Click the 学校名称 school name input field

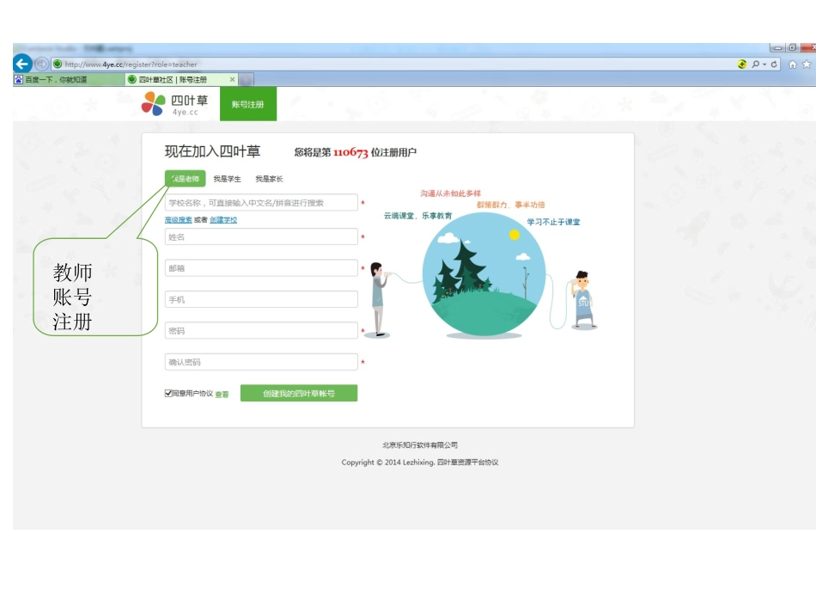(x=261, y=203)
